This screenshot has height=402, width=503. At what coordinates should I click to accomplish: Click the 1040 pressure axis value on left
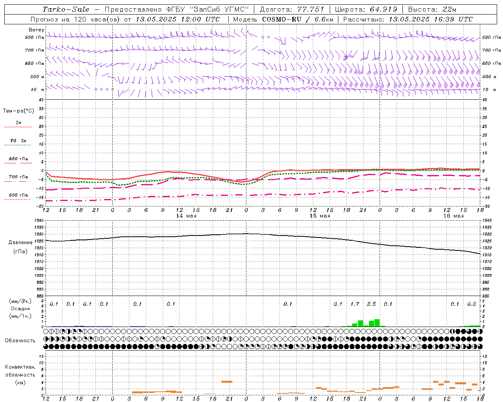tap(39, 220)
